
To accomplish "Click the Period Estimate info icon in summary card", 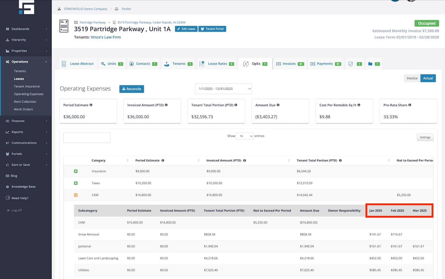I will coord(91,105).
